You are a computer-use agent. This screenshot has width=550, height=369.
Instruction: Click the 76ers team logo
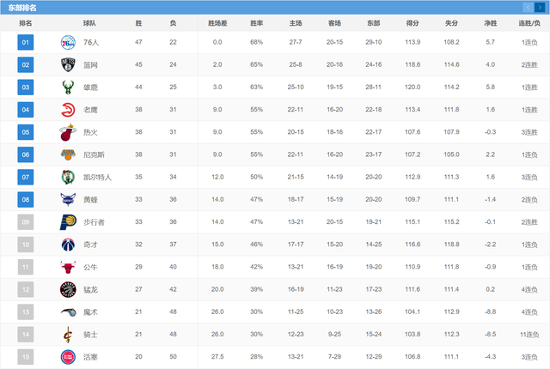pyautogui.click(x=68, y=42)
